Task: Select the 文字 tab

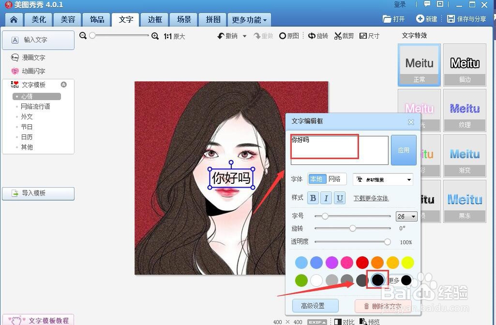Action: 125,20
